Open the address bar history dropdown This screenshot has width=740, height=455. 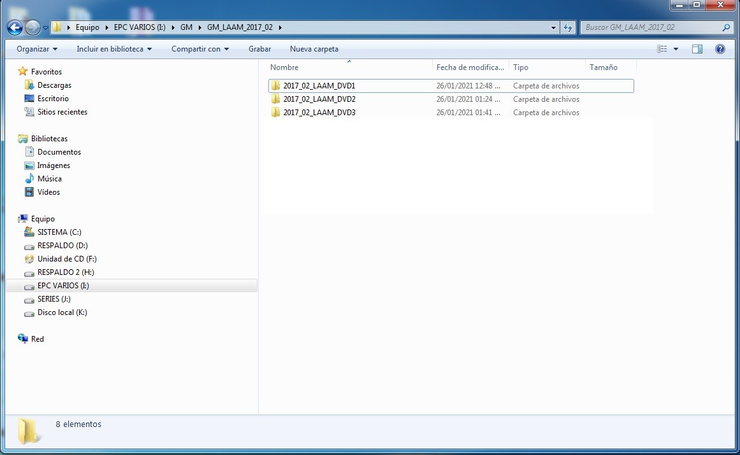point(553,27)
